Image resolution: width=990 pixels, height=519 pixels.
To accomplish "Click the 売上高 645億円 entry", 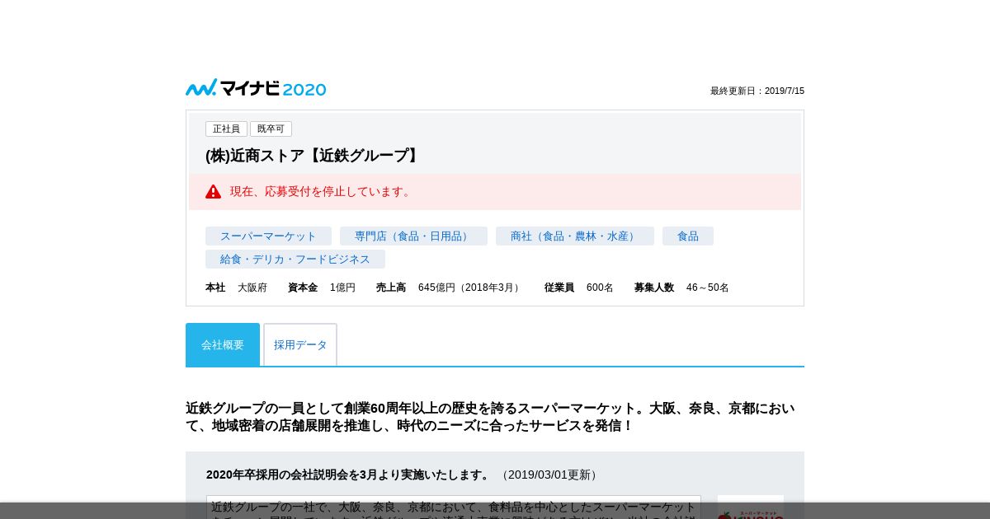I will [450, 288].
